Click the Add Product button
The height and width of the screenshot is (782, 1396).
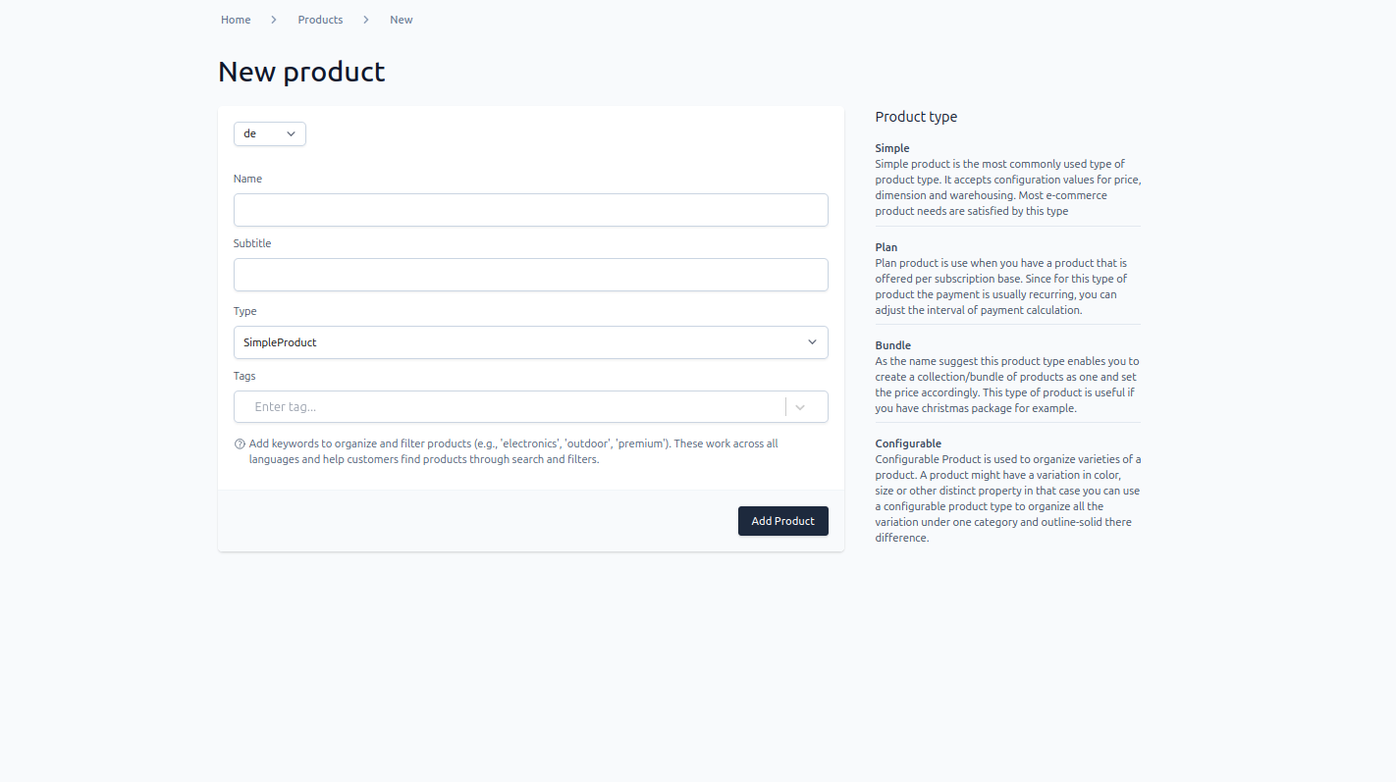(x=783, y=521)
